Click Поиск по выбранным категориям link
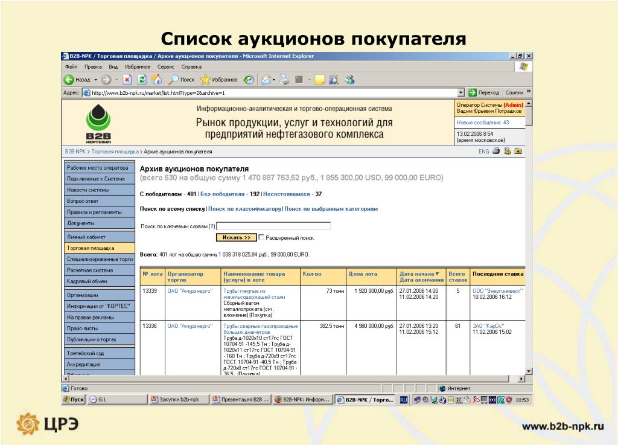The height and width of the screenshot is (445, 618). [x=331, y=209]
